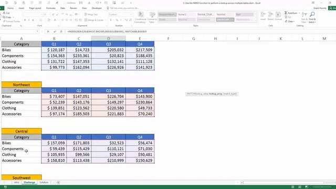Switch to Page Break Preview in status bar

coord(307,187)
